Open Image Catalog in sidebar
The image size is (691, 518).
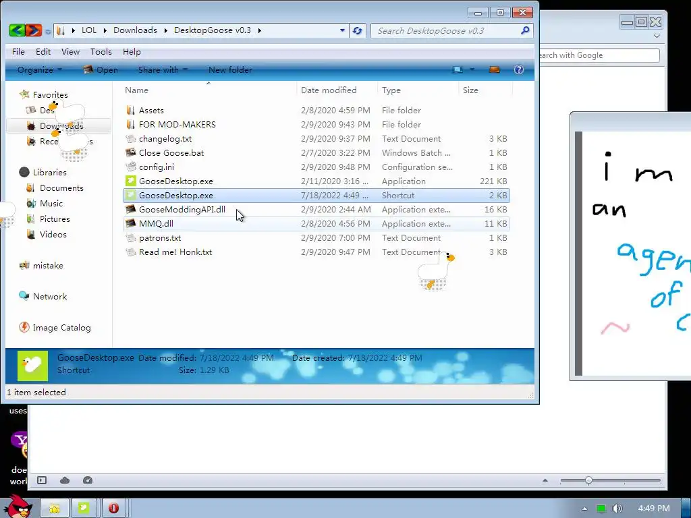coord(61,327)
